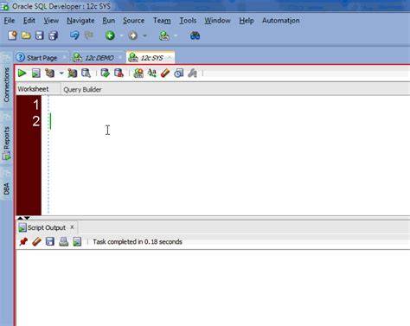Viewport: 410px width, 326px height.
Task: Click the Save All icon in main toolbar
Action: [x=53, y=35]
